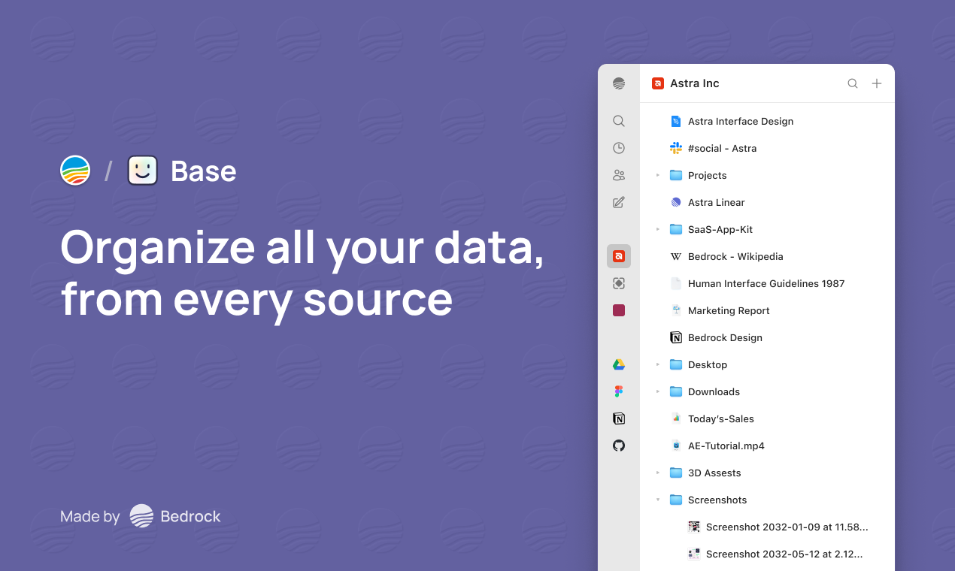Click thumbnail of Screenshot 2032-05-12
The image size is (955, 571).
click(x=694, y=554)
